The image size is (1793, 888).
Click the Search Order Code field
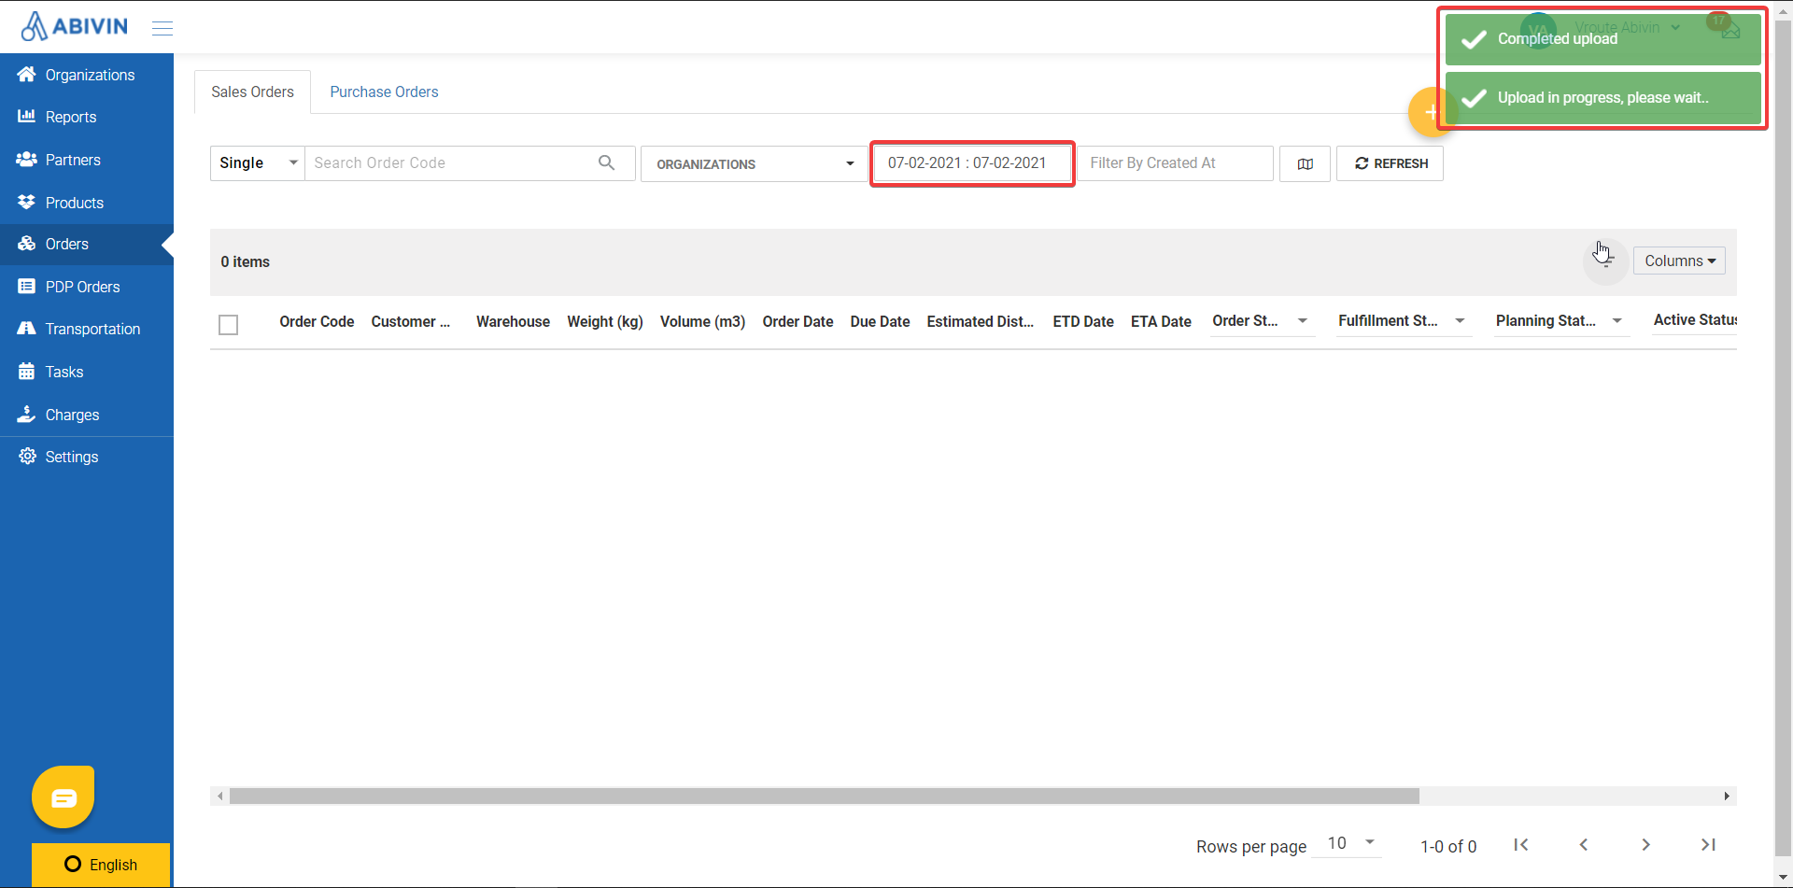tap(451, 162)
